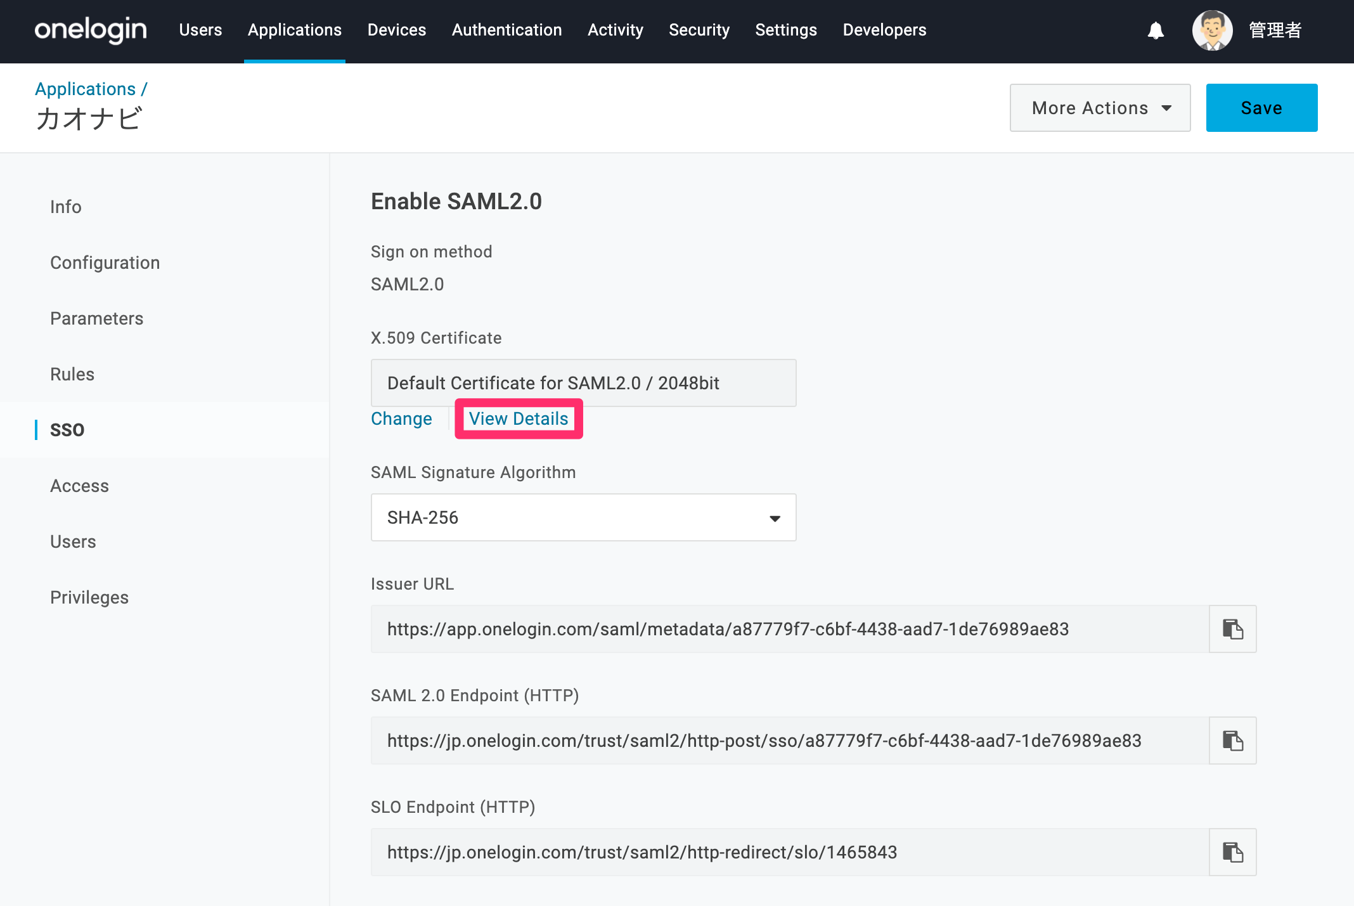Image resolution: width=1354 pixels, height=906 pixels.
Task: Open the Authentication top menu
Action: tap(506, 30)
